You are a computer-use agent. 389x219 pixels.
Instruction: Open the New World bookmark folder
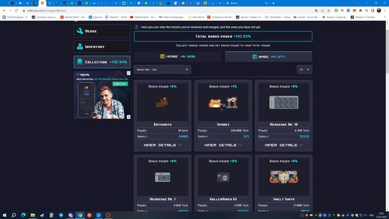coord(196,17)
